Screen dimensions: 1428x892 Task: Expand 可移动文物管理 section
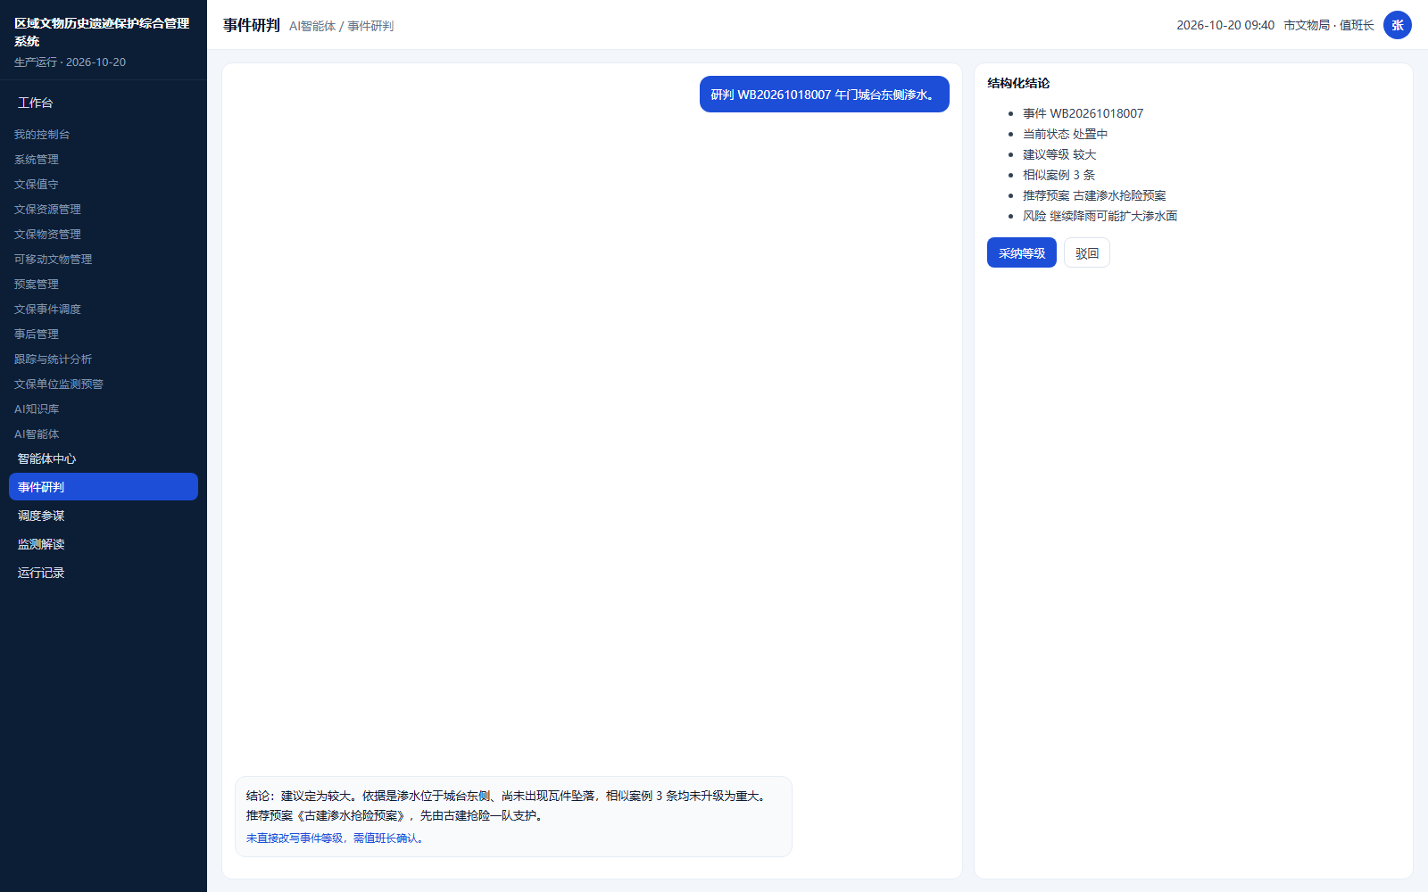[x=53, y=260]
